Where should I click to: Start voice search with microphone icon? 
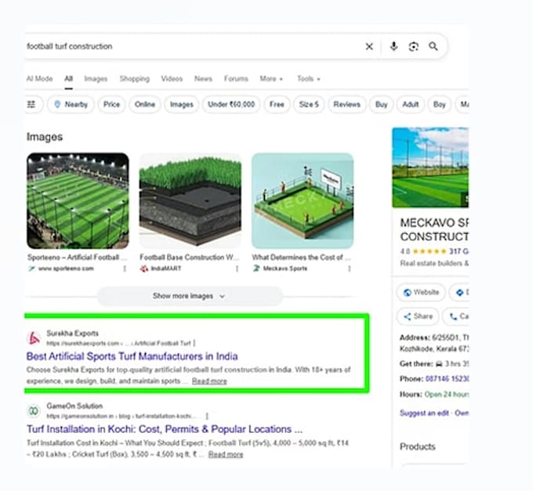point(393,46)
